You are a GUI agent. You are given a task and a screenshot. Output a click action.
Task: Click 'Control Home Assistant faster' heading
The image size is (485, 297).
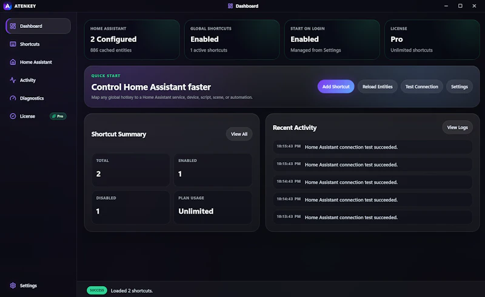click(151, 87)
